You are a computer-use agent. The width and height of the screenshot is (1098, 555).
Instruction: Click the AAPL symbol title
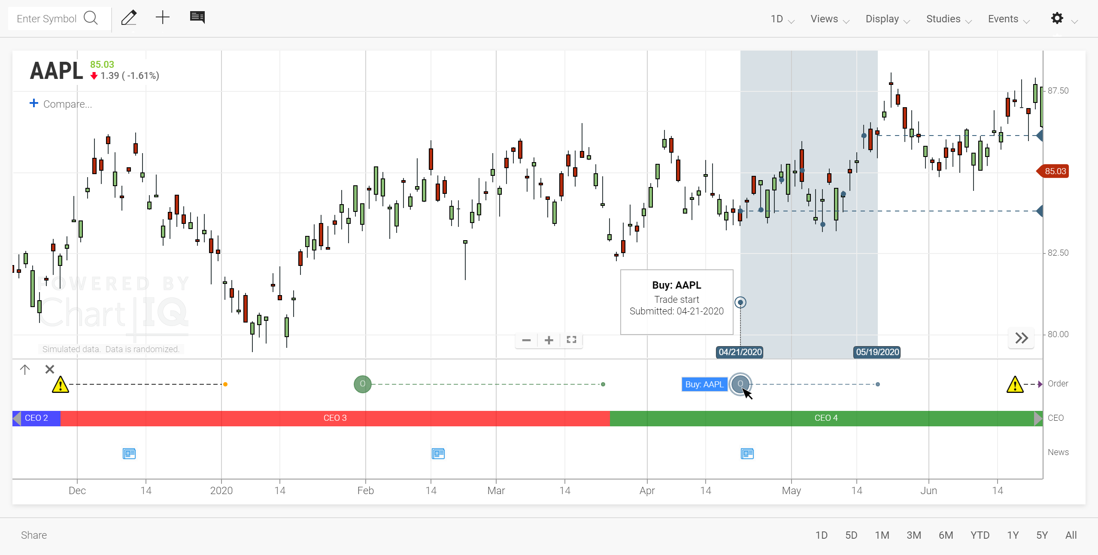56,71
